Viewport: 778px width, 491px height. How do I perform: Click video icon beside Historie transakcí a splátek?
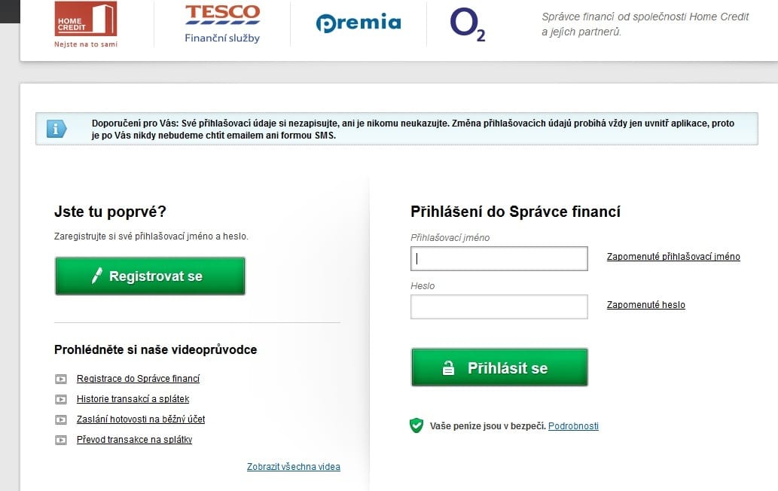[60, 399]
